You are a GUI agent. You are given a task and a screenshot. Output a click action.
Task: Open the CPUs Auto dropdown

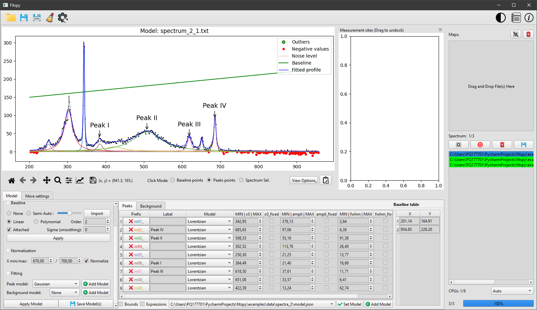coord(512,291)
